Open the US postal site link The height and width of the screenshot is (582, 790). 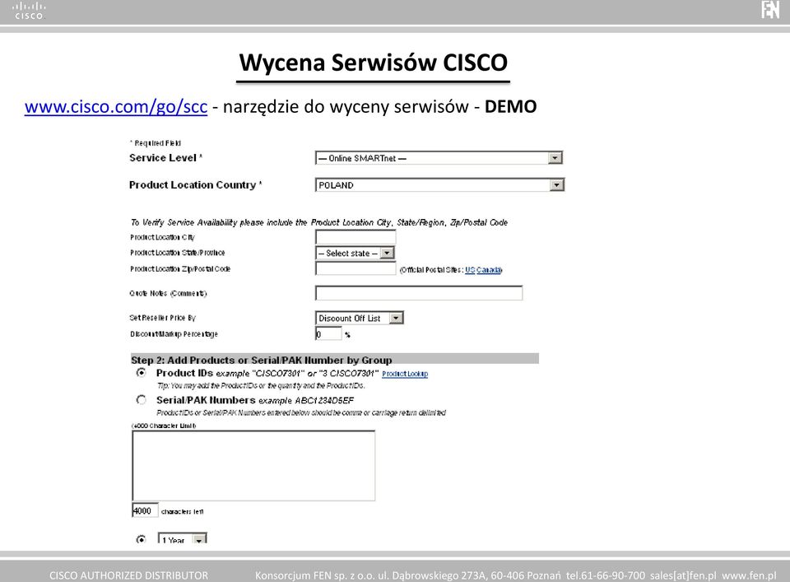(x=470, y=270)
